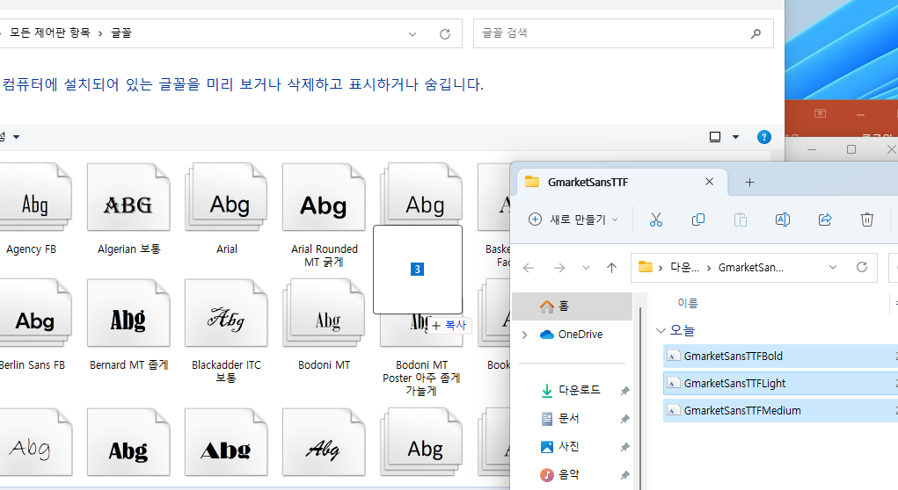Click the Share icon in Explorer toolbar
Viewport: 898px width, 490px height.
[x=825, y=220]
